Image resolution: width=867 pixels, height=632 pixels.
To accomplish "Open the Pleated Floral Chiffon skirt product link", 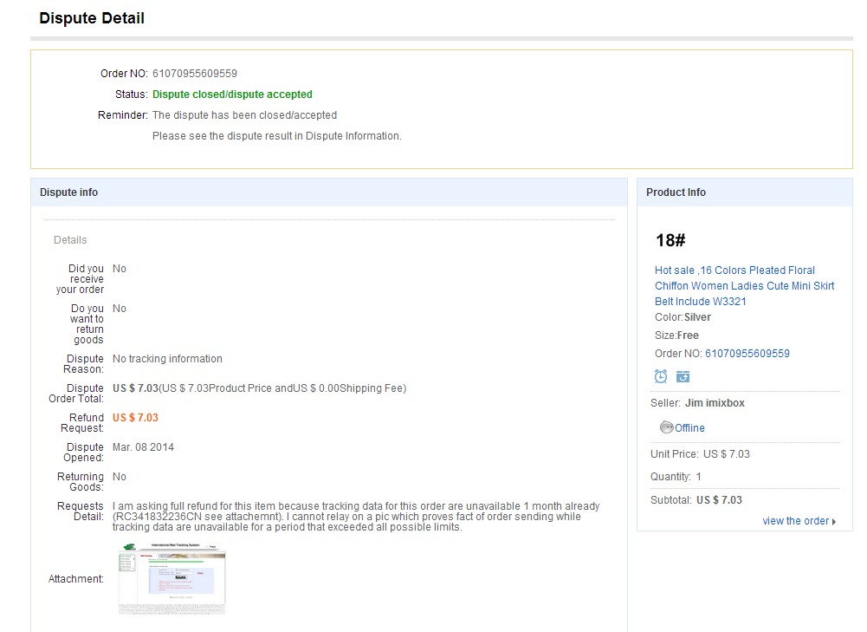I will pyautogui.click(x=744, y=285).
